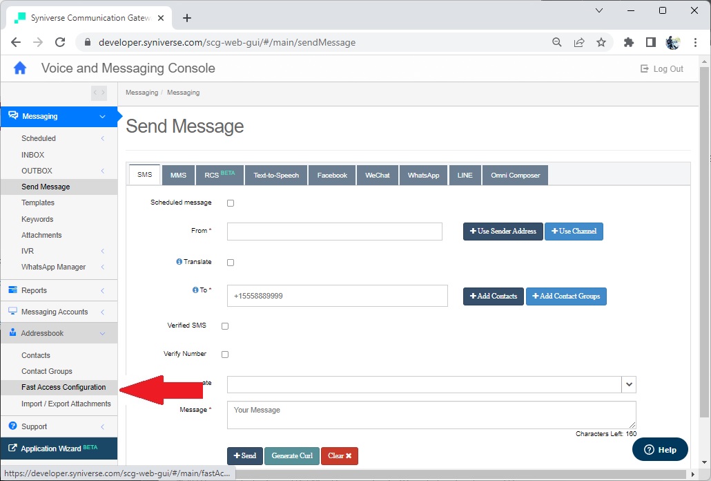
Task: Enable the Scheduled message checkbox
Action: pos(231,203)
